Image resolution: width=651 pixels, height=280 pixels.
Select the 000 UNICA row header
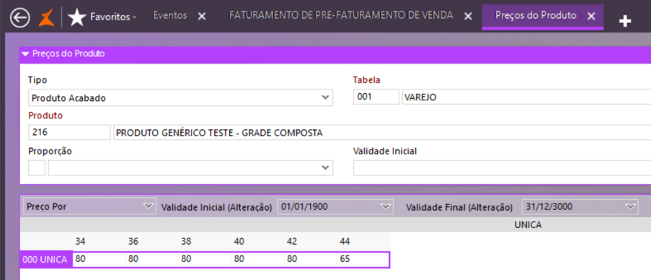45,260
